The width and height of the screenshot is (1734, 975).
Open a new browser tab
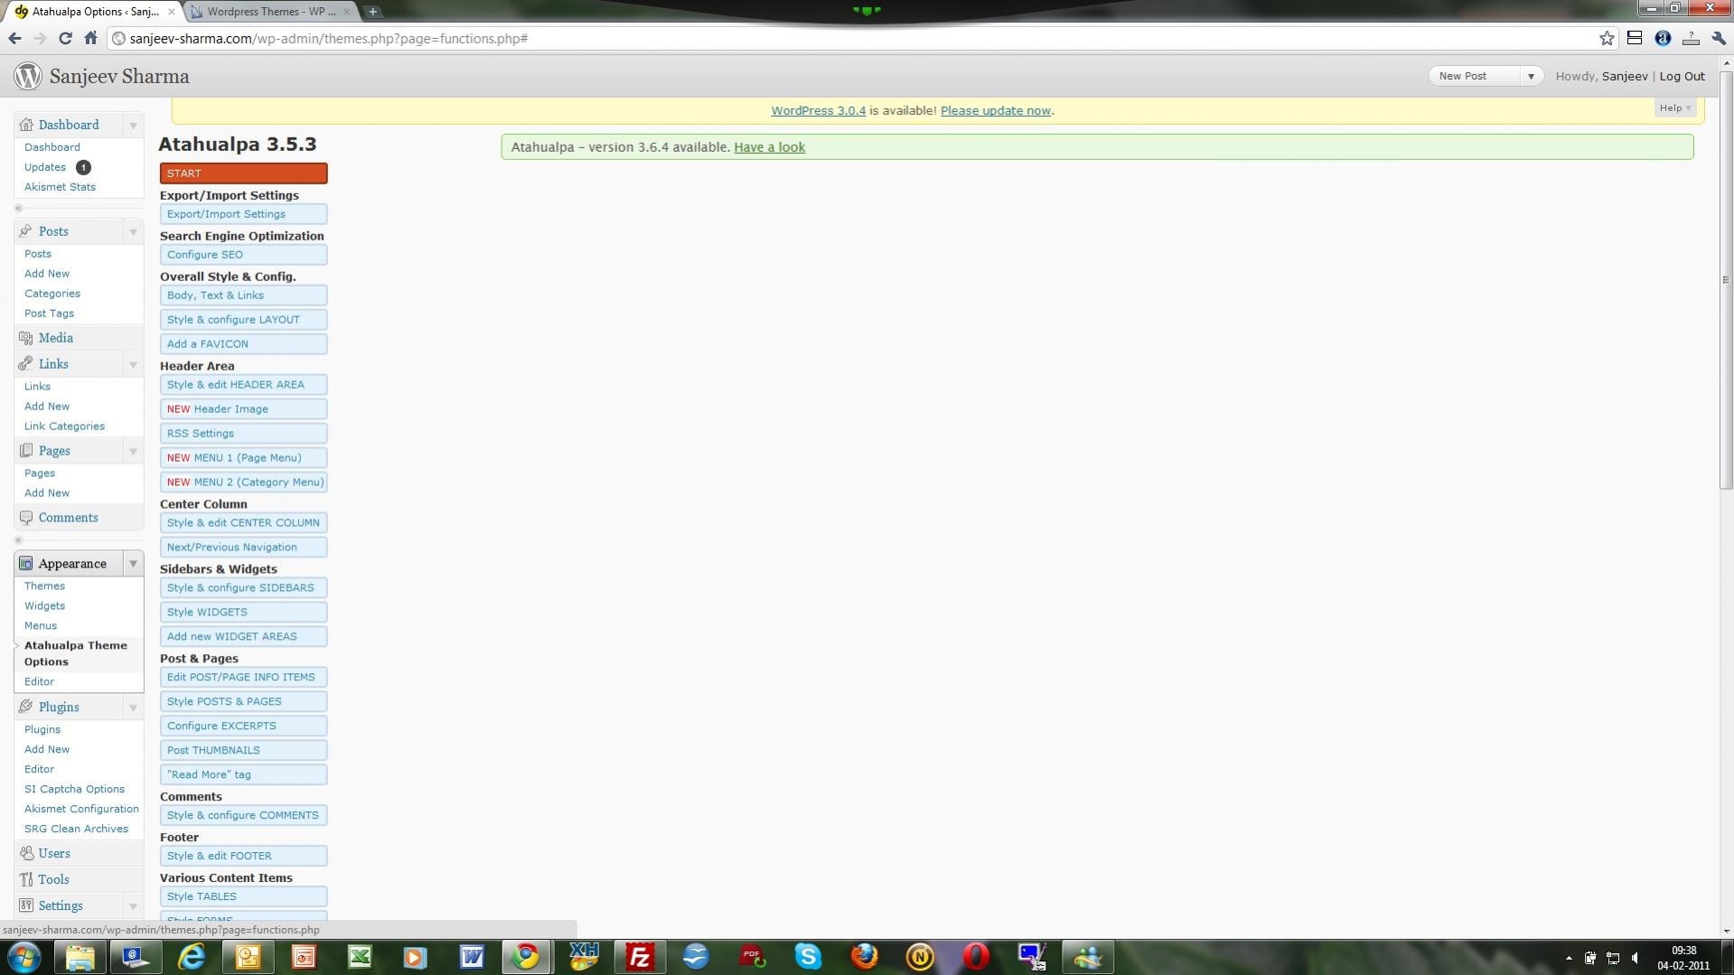click(x=372, y=12)
